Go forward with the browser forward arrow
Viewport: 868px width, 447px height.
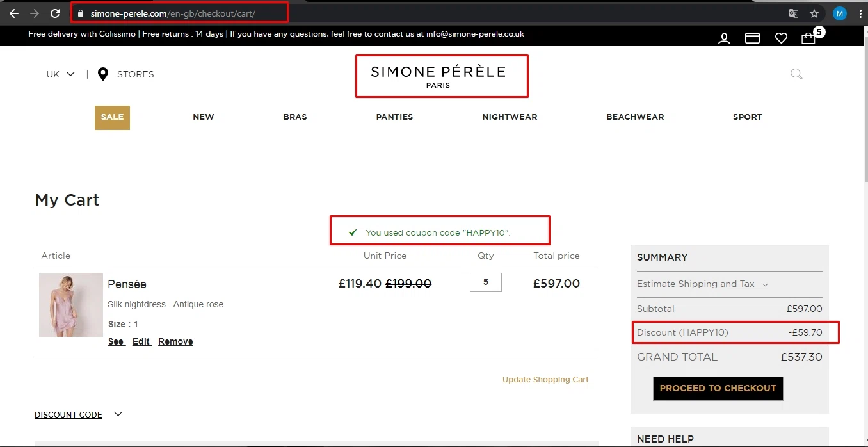[35, 13]
